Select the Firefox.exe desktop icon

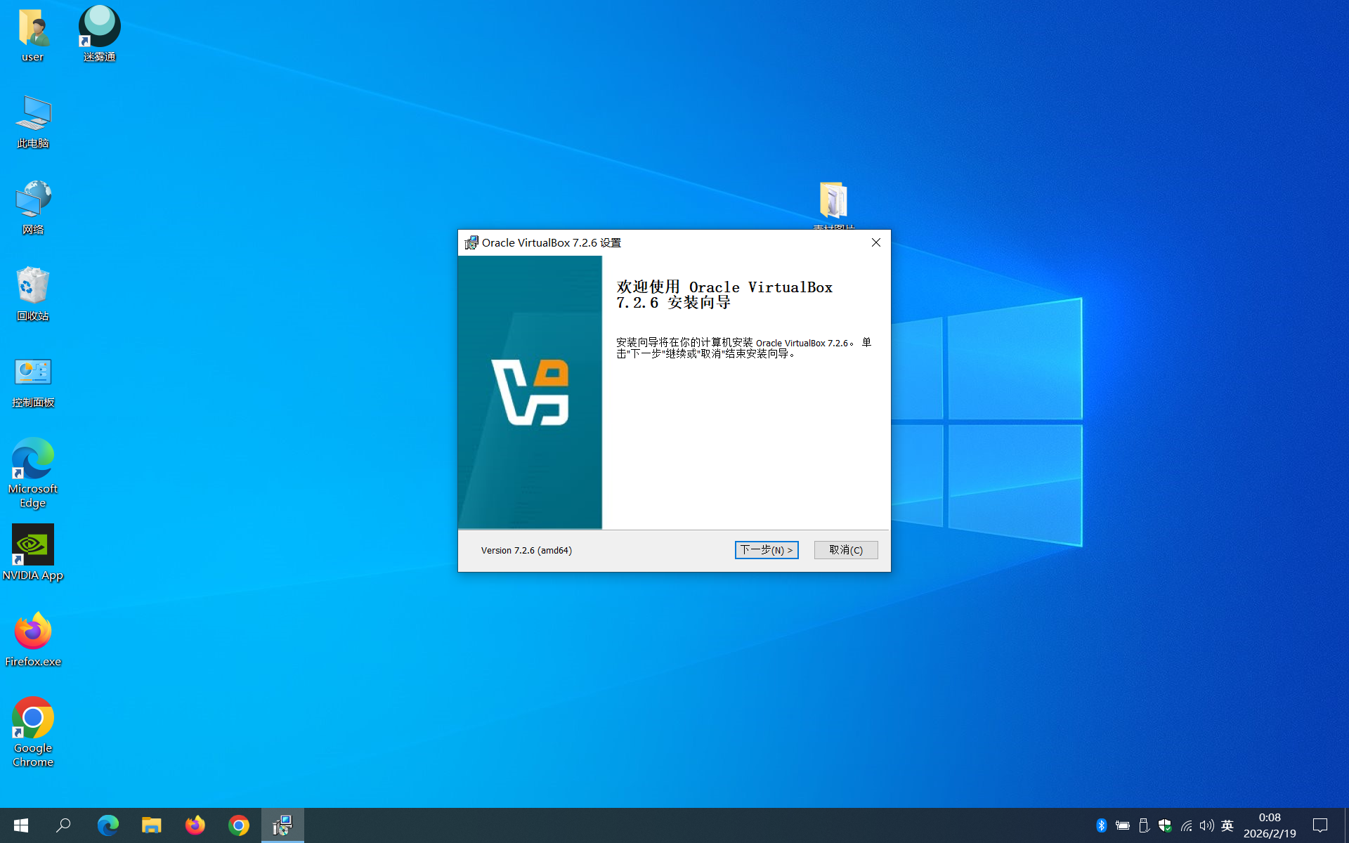coord(32,639)
